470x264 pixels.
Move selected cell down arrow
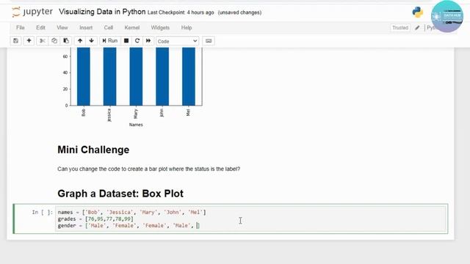91,41
